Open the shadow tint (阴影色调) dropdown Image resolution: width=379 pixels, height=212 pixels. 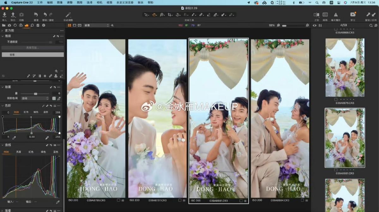click(x=34, y=98)
